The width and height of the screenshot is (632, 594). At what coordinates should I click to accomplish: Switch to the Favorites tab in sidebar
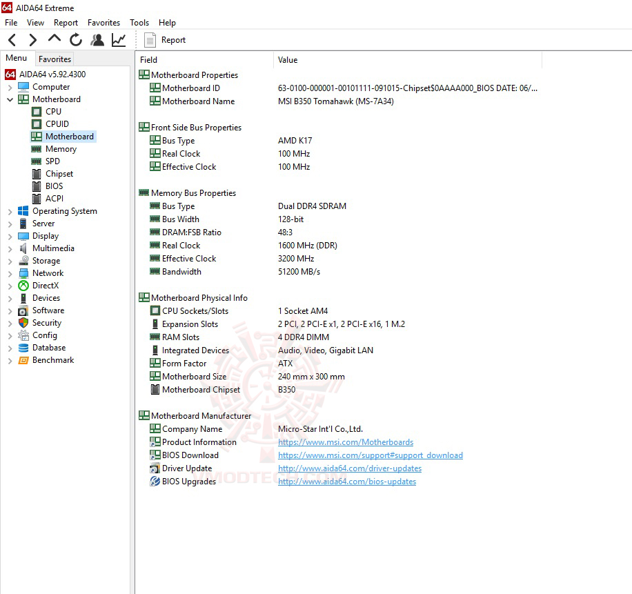[55, 59]
